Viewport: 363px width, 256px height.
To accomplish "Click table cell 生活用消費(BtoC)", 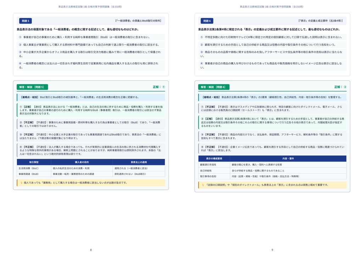I will click(x=34, y=168).
